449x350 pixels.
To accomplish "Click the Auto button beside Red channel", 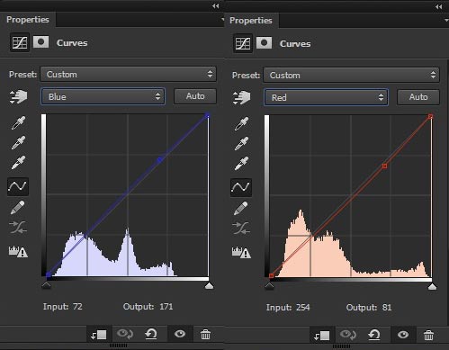I will click(x=418, y=97).
